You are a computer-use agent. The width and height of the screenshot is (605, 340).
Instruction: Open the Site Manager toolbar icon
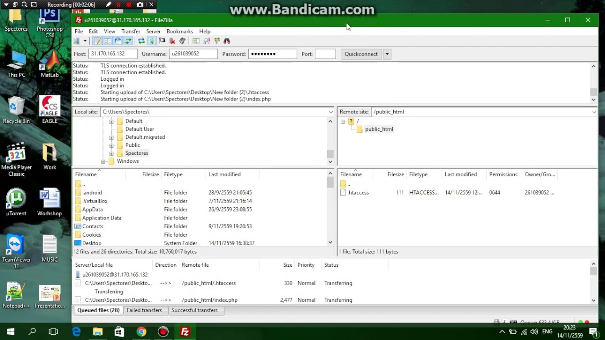[x=77, y=41]
